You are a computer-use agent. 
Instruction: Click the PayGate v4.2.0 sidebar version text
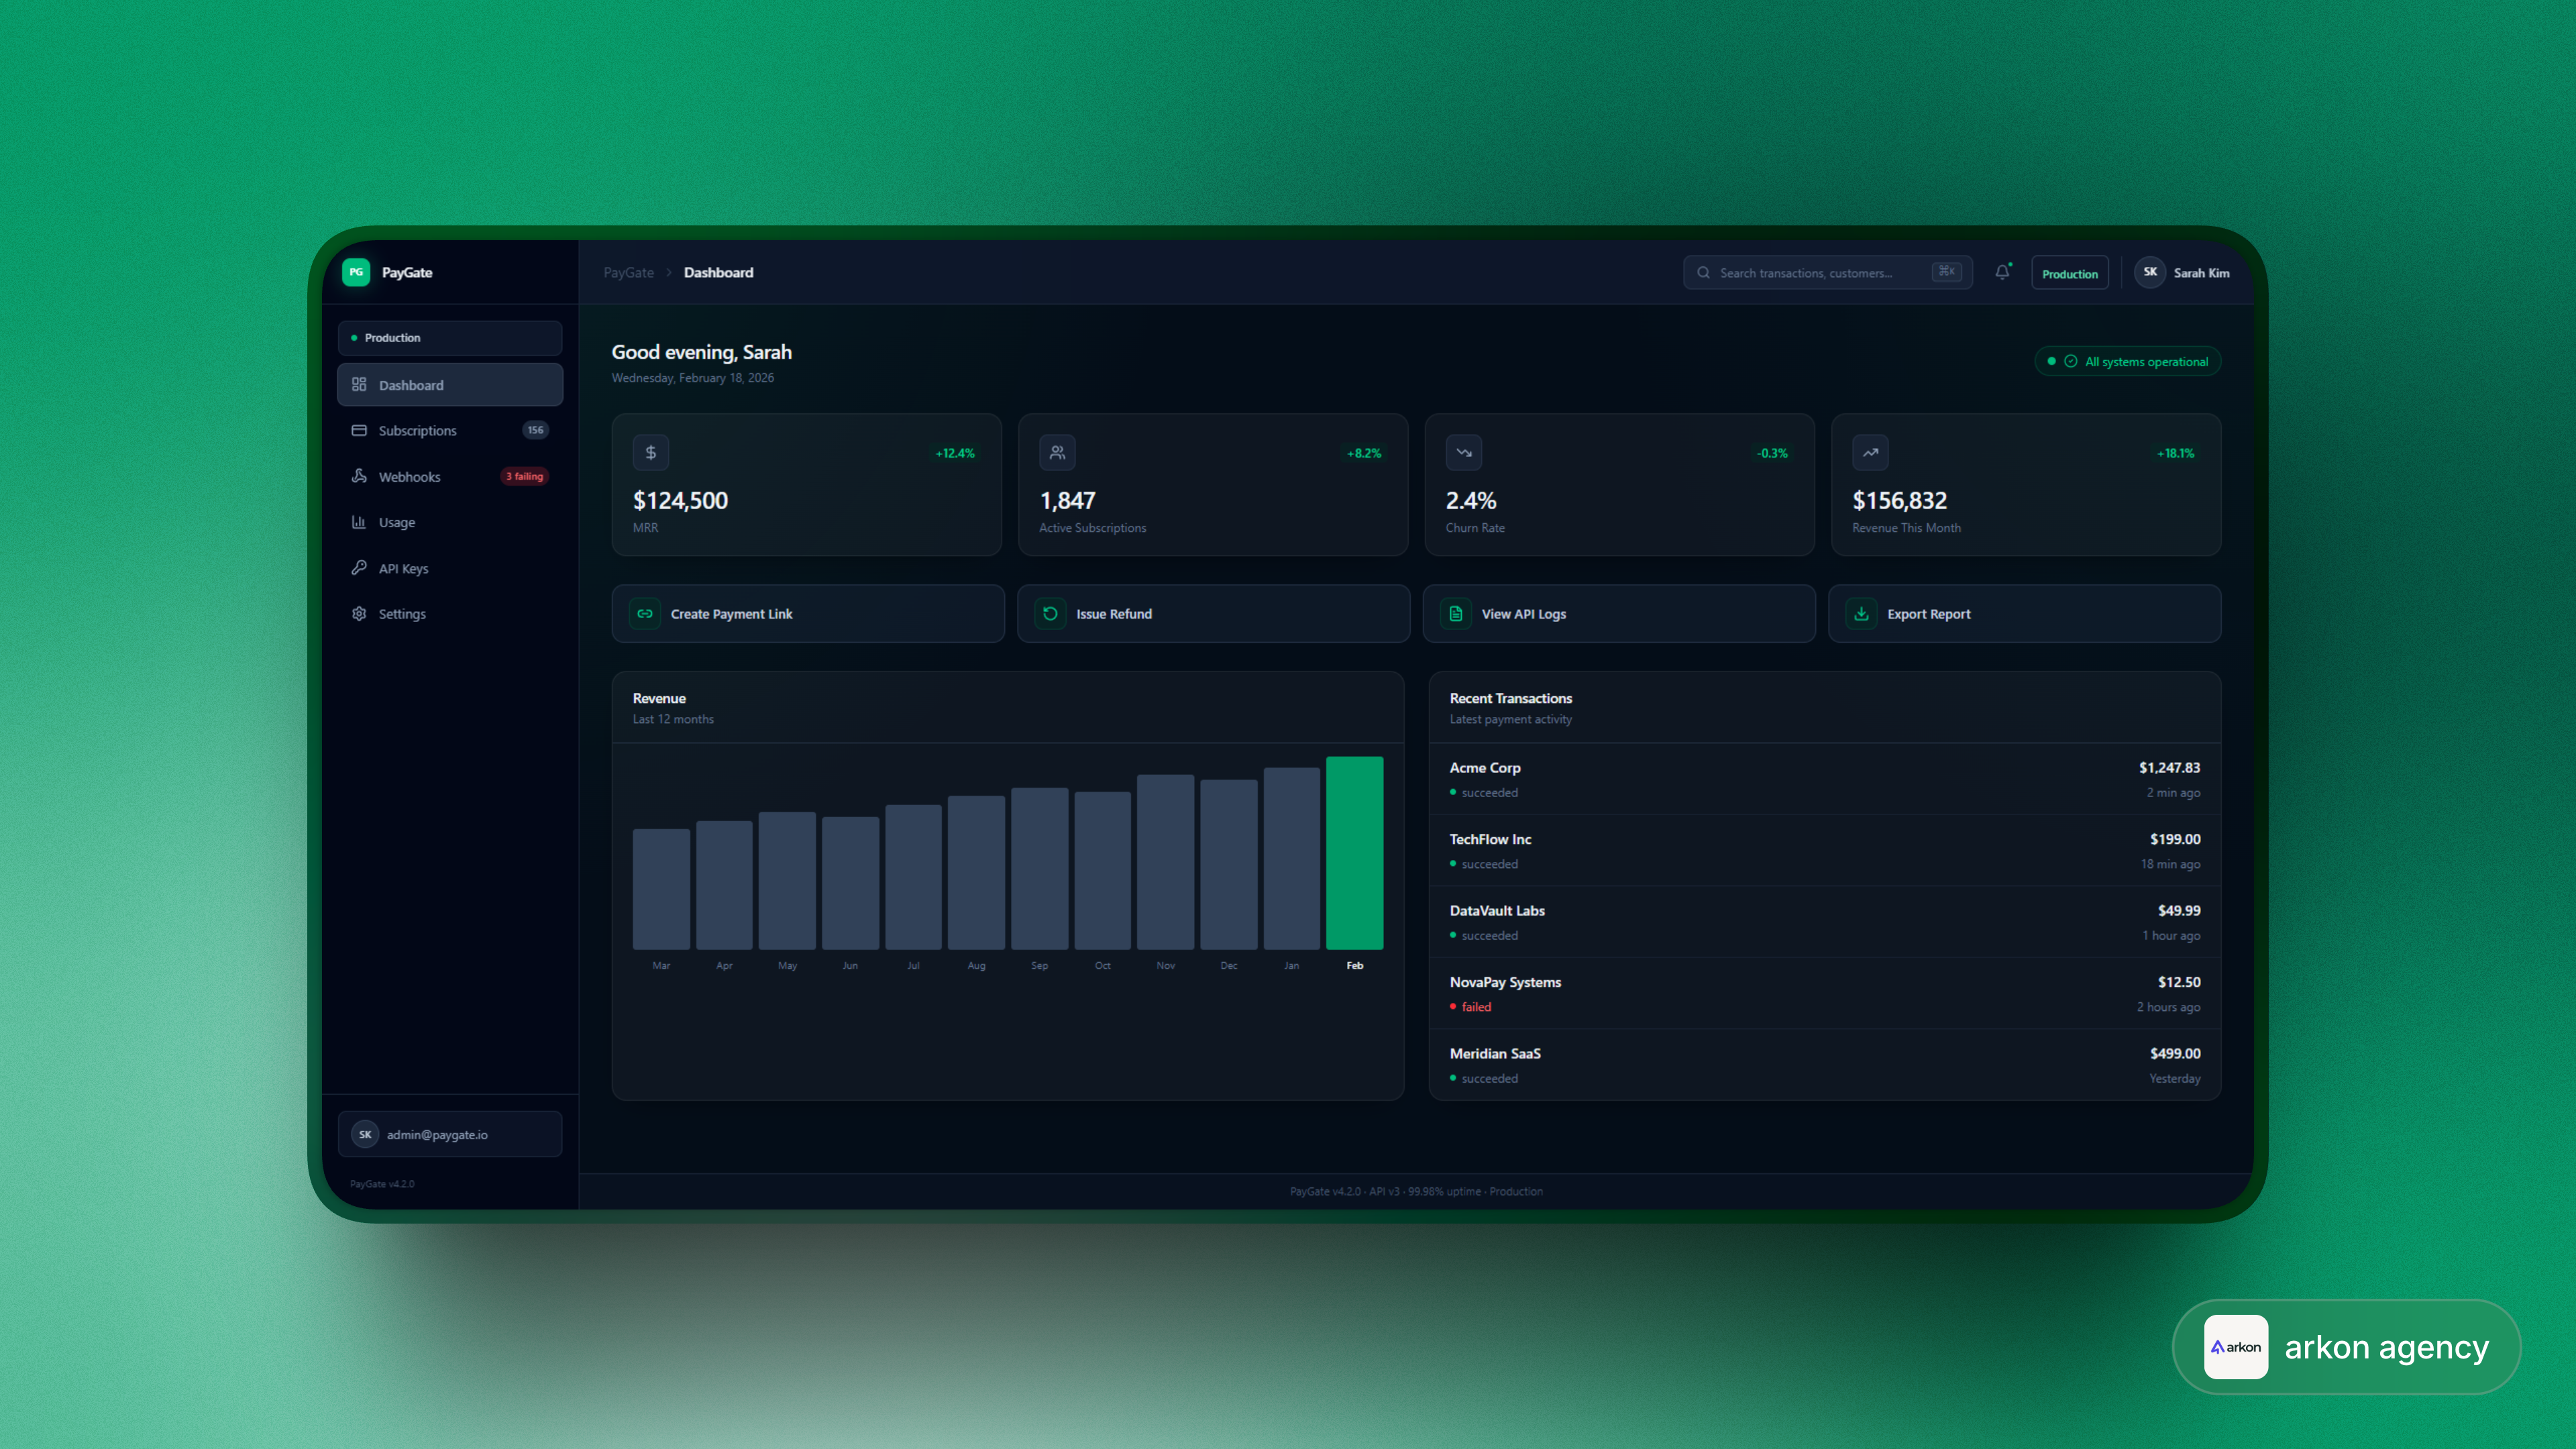[x=382, y=1184]
